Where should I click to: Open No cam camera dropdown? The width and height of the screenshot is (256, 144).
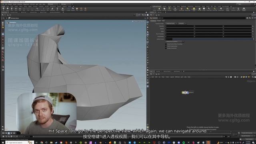tap(143, 21)
